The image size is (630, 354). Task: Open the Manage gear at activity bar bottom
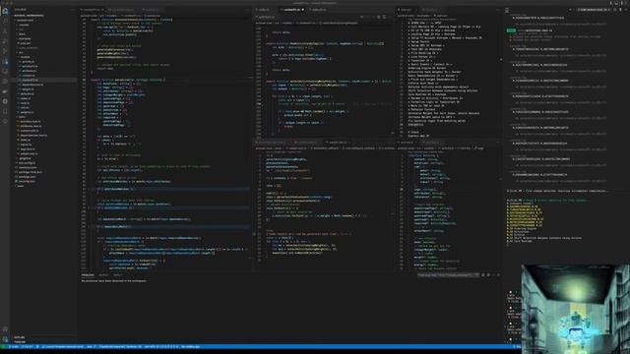pos(5,338)
